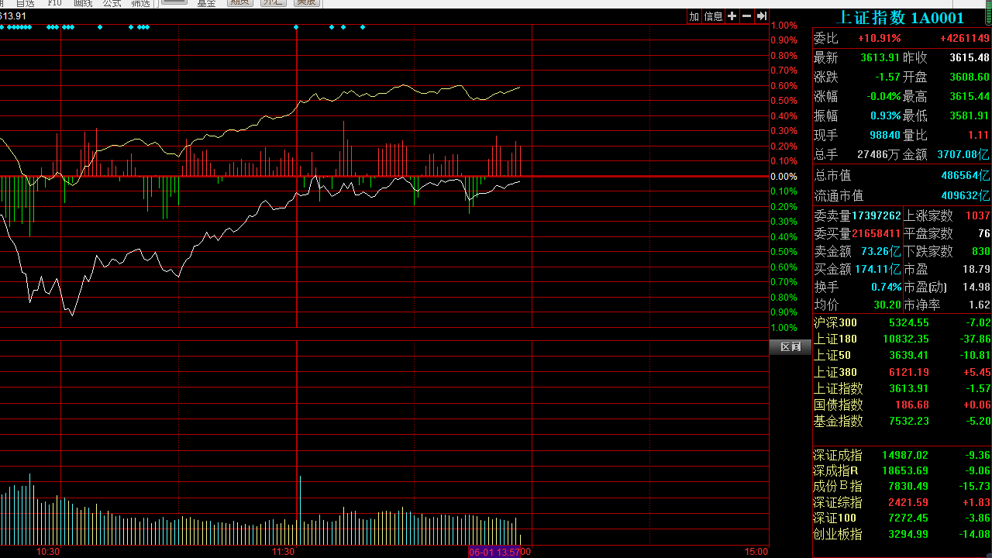Click the plus zoom-in icon above the chart
The image size is (992, 558).
tap(732, 16)
